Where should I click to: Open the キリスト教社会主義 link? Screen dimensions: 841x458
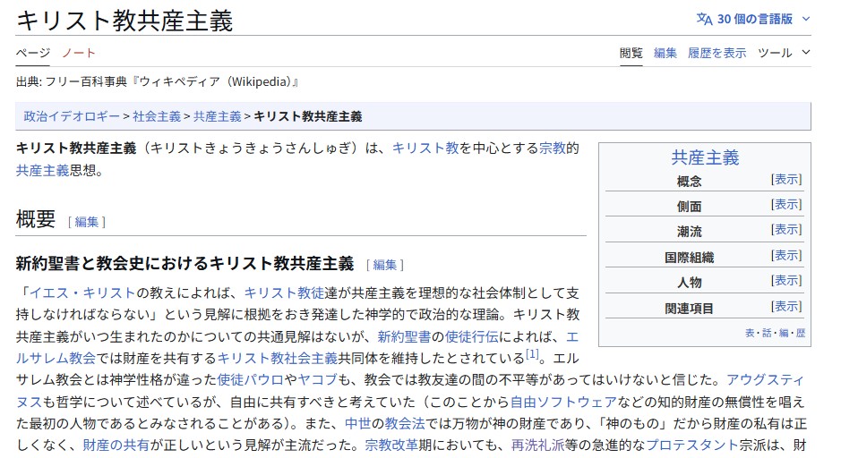click(278, 358)
